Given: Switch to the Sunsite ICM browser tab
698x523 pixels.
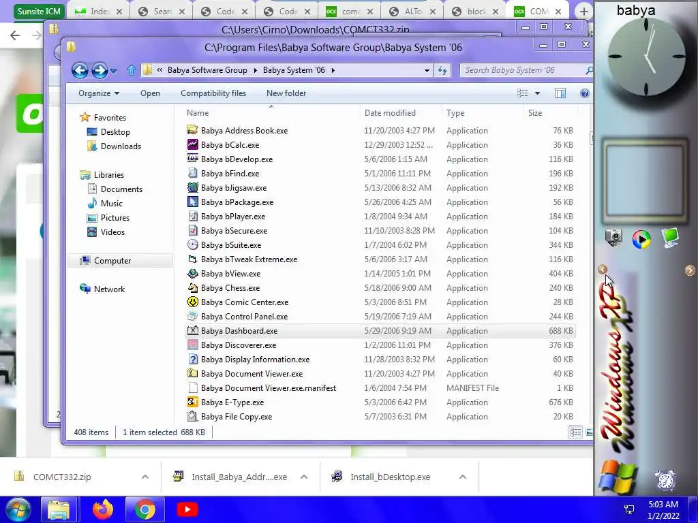Looking at the screenshot, I should (39, 11).
